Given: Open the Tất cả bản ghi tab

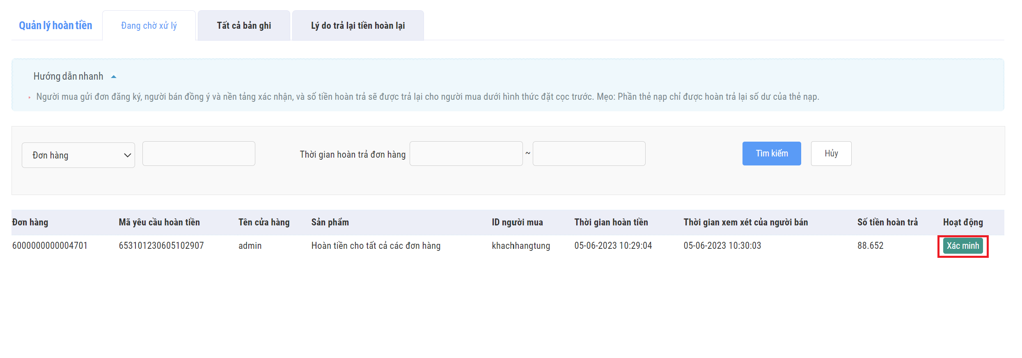Looking at the screenshot, I should pos(244,25).
